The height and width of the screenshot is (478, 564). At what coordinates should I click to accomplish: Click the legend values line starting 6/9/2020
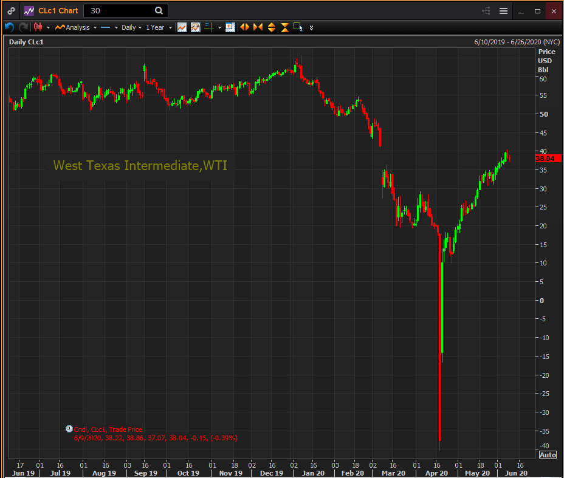156,438
